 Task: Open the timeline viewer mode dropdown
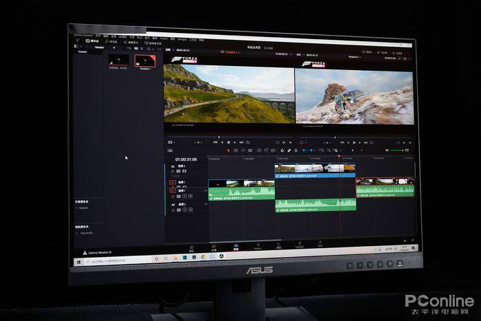point(302,143)
